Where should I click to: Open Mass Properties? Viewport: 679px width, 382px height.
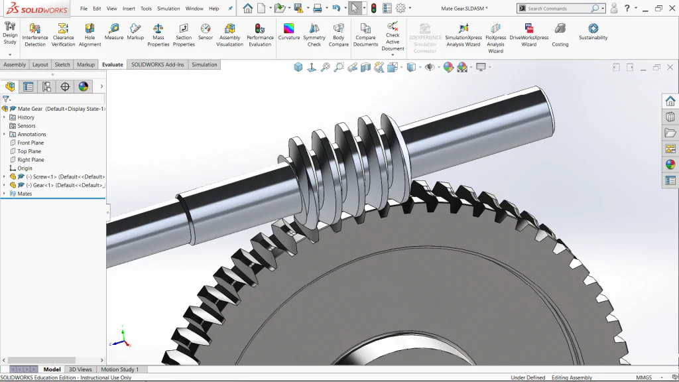(x=158, y=34)
